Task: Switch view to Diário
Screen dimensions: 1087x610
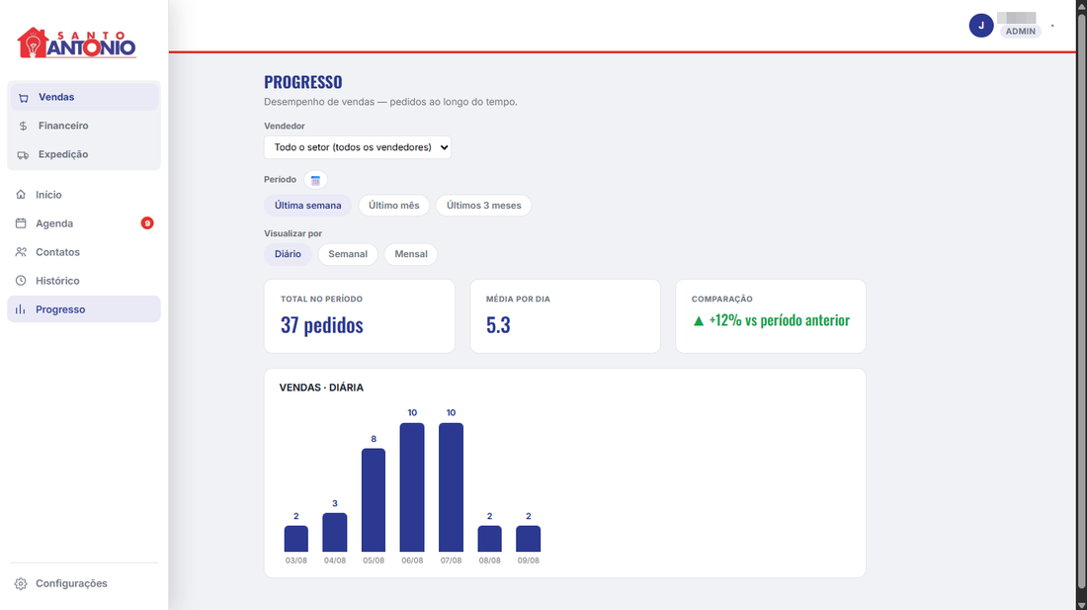Action: tap(288, 254)
